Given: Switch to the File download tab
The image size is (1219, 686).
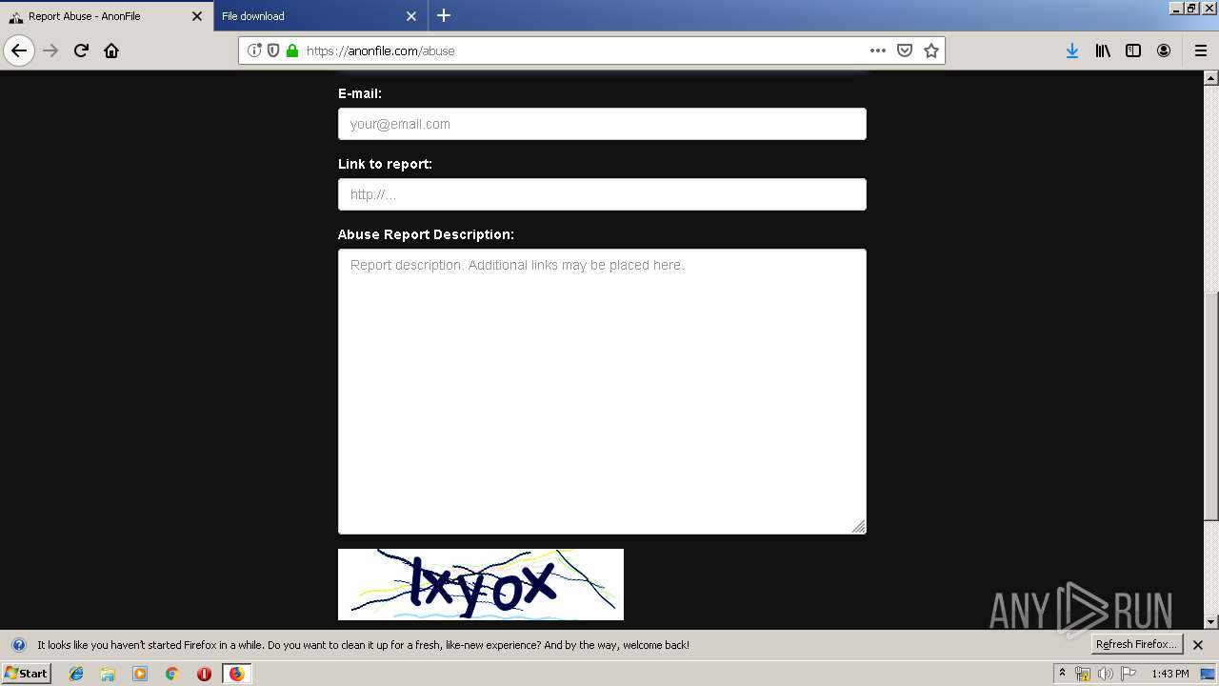Looking at the screenshot, I should [320, 16].
